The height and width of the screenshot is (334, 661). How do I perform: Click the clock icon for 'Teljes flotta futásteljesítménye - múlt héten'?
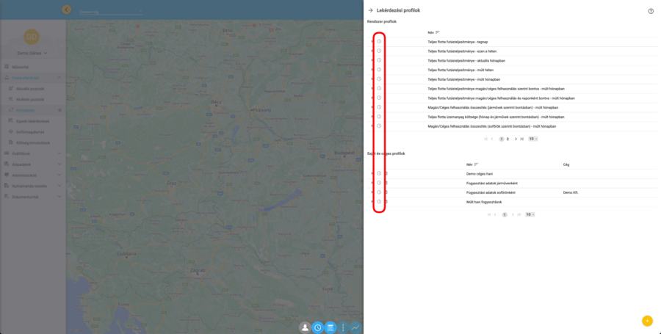click(379, 70)
